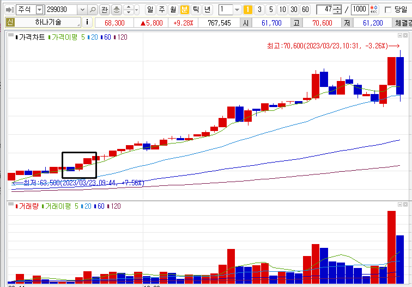Image resolution: width=412 pixels, height=287 pixels.
Task: Click the change rate +9.28%
Action: pos(183,23)
